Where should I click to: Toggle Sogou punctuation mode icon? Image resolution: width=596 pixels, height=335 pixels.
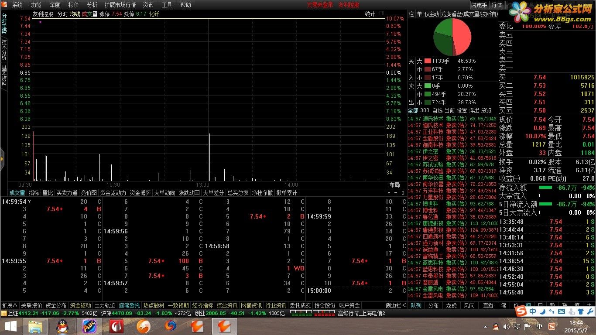click(x=552, y=311)
